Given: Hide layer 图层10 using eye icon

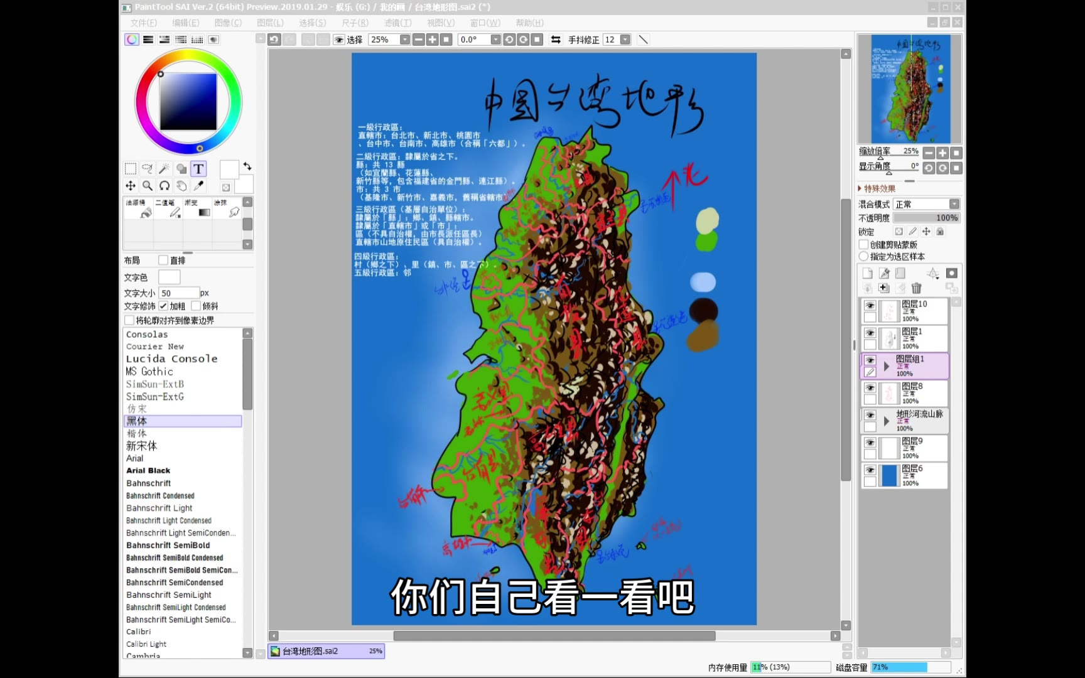Looking at the screenshot, I should pyautogui.click(x=870, y=306).
